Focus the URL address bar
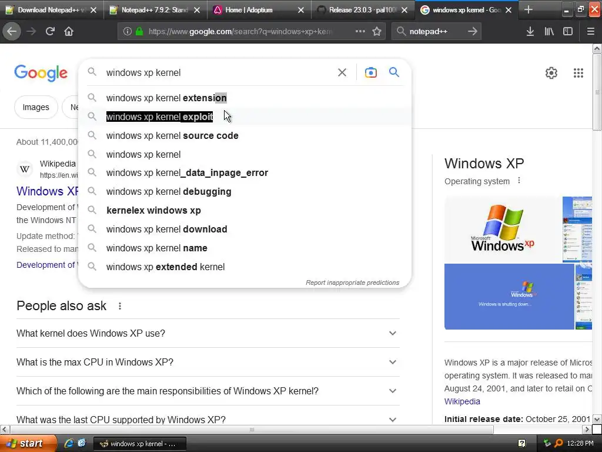Image resolution: width=602 pixels, height=452 pixels. pyautogui.click(x=240, y=31)
